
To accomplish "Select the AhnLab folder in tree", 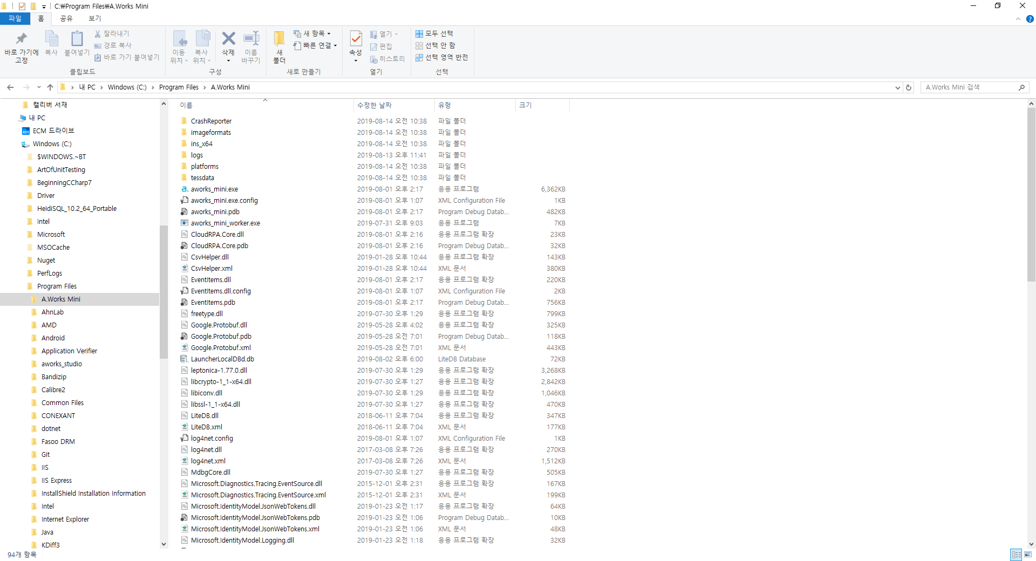I will (x=52, y=312).
